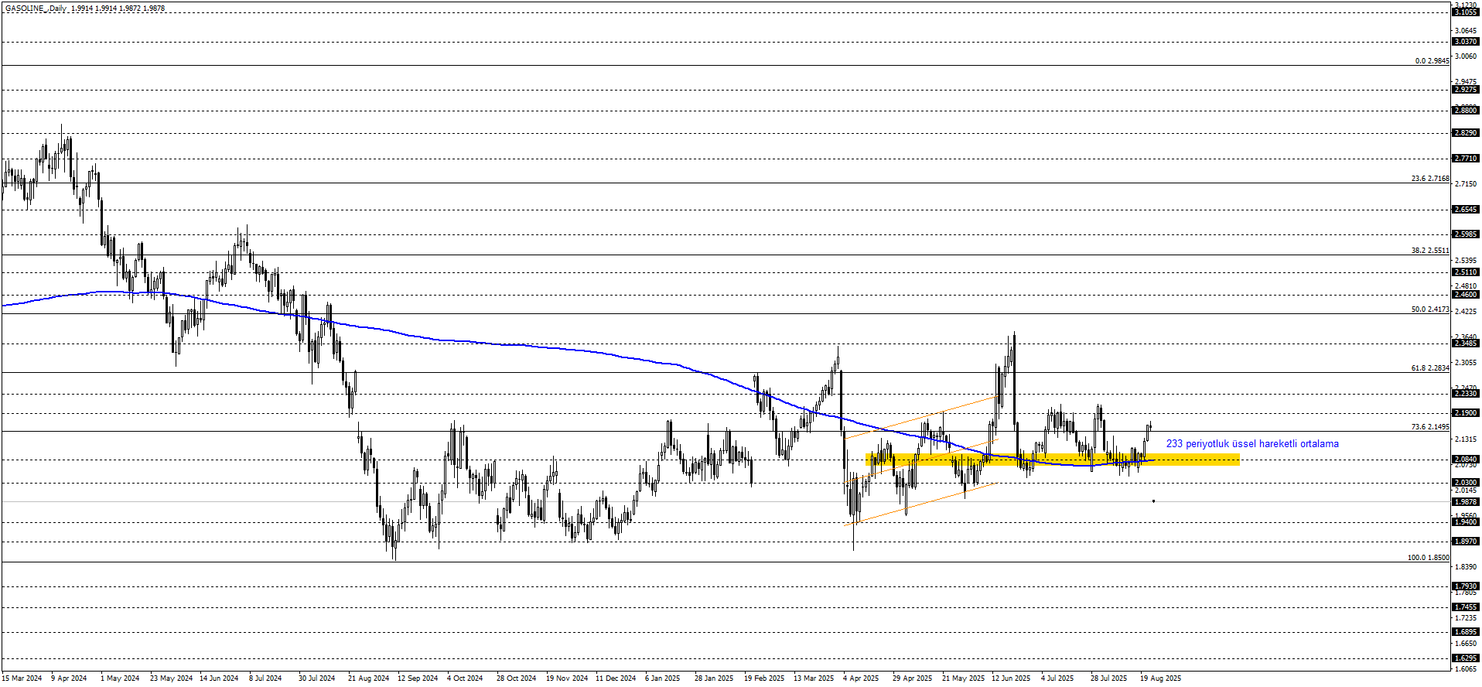Select the 3.0370 price level tag

[x=1466, y=42]
